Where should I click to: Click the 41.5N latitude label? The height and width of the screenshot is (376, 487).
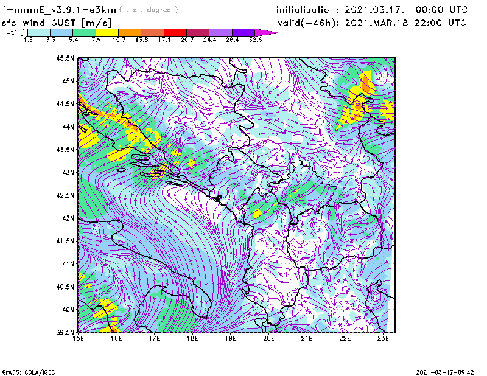point(65,241)
